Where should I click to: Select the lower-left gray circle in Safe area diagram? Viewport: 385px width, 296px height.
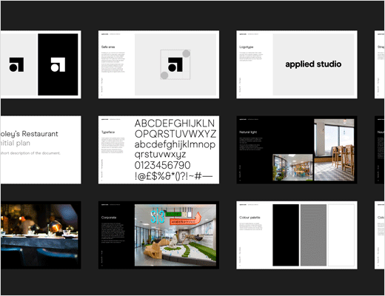(x=164, y=75)
